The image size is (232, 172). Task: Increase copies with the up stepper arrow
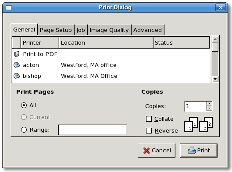tap(209, 104)
